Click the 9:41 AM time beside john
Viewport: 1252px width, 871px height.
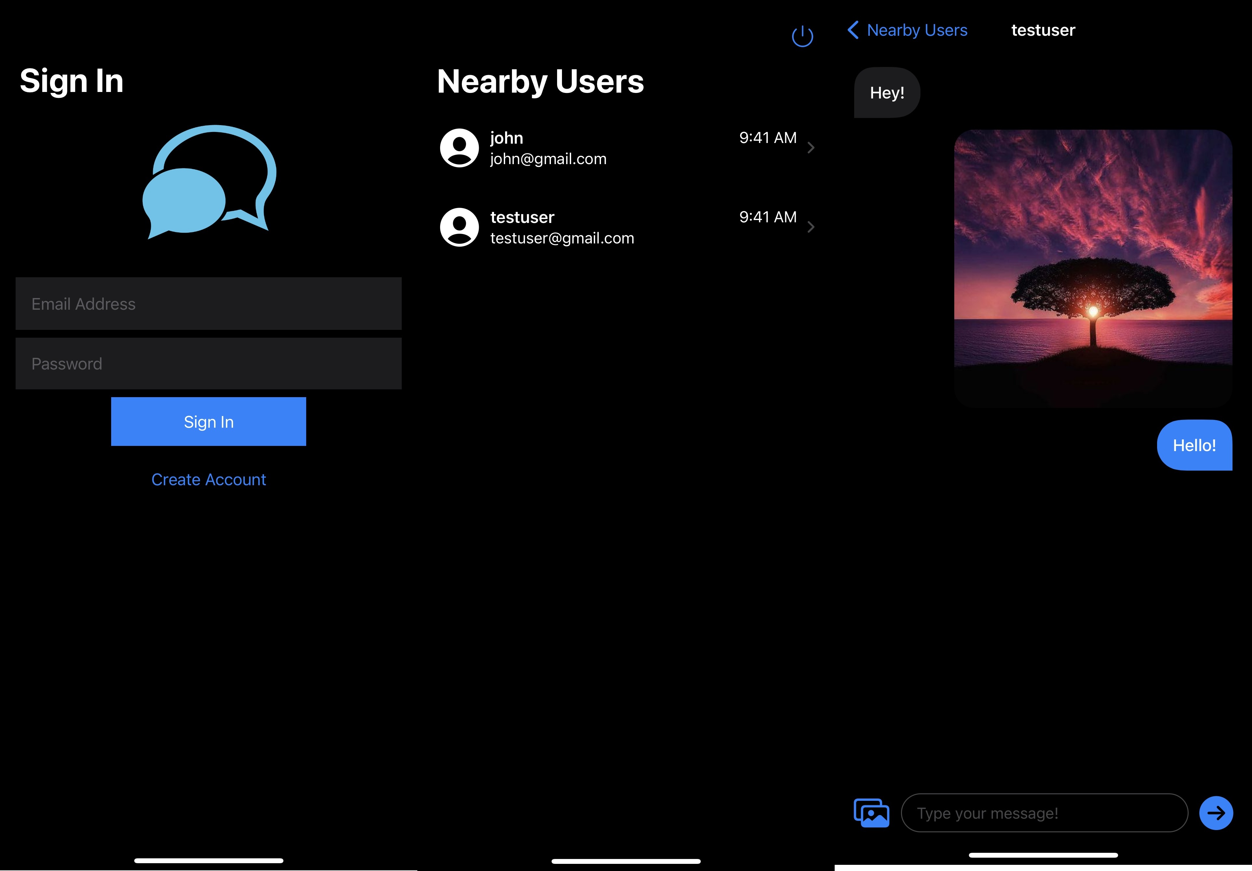point(768,137)
